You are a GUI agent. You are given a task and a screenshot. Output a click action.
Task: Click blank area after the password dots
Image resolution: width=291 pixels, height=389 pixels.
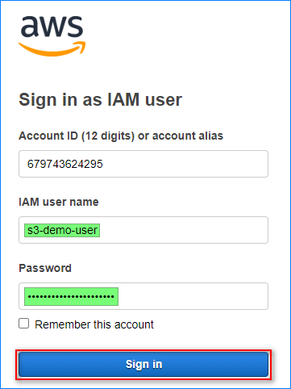click(x=192, y=296)
